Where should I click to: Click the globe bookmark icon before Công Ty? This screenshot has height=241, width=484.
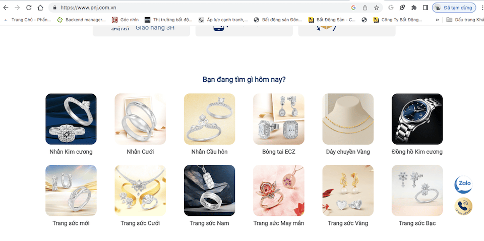point(364,20)
